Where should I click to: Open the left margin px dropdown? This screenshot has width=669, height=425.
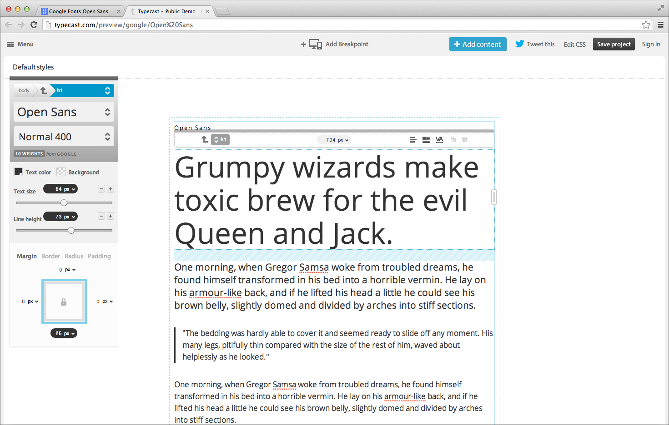(30, 301)
